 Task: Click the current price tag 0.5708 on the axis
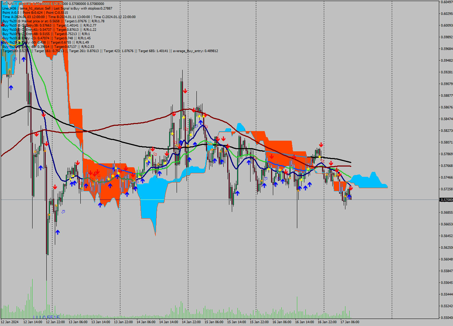coord(446,200)
